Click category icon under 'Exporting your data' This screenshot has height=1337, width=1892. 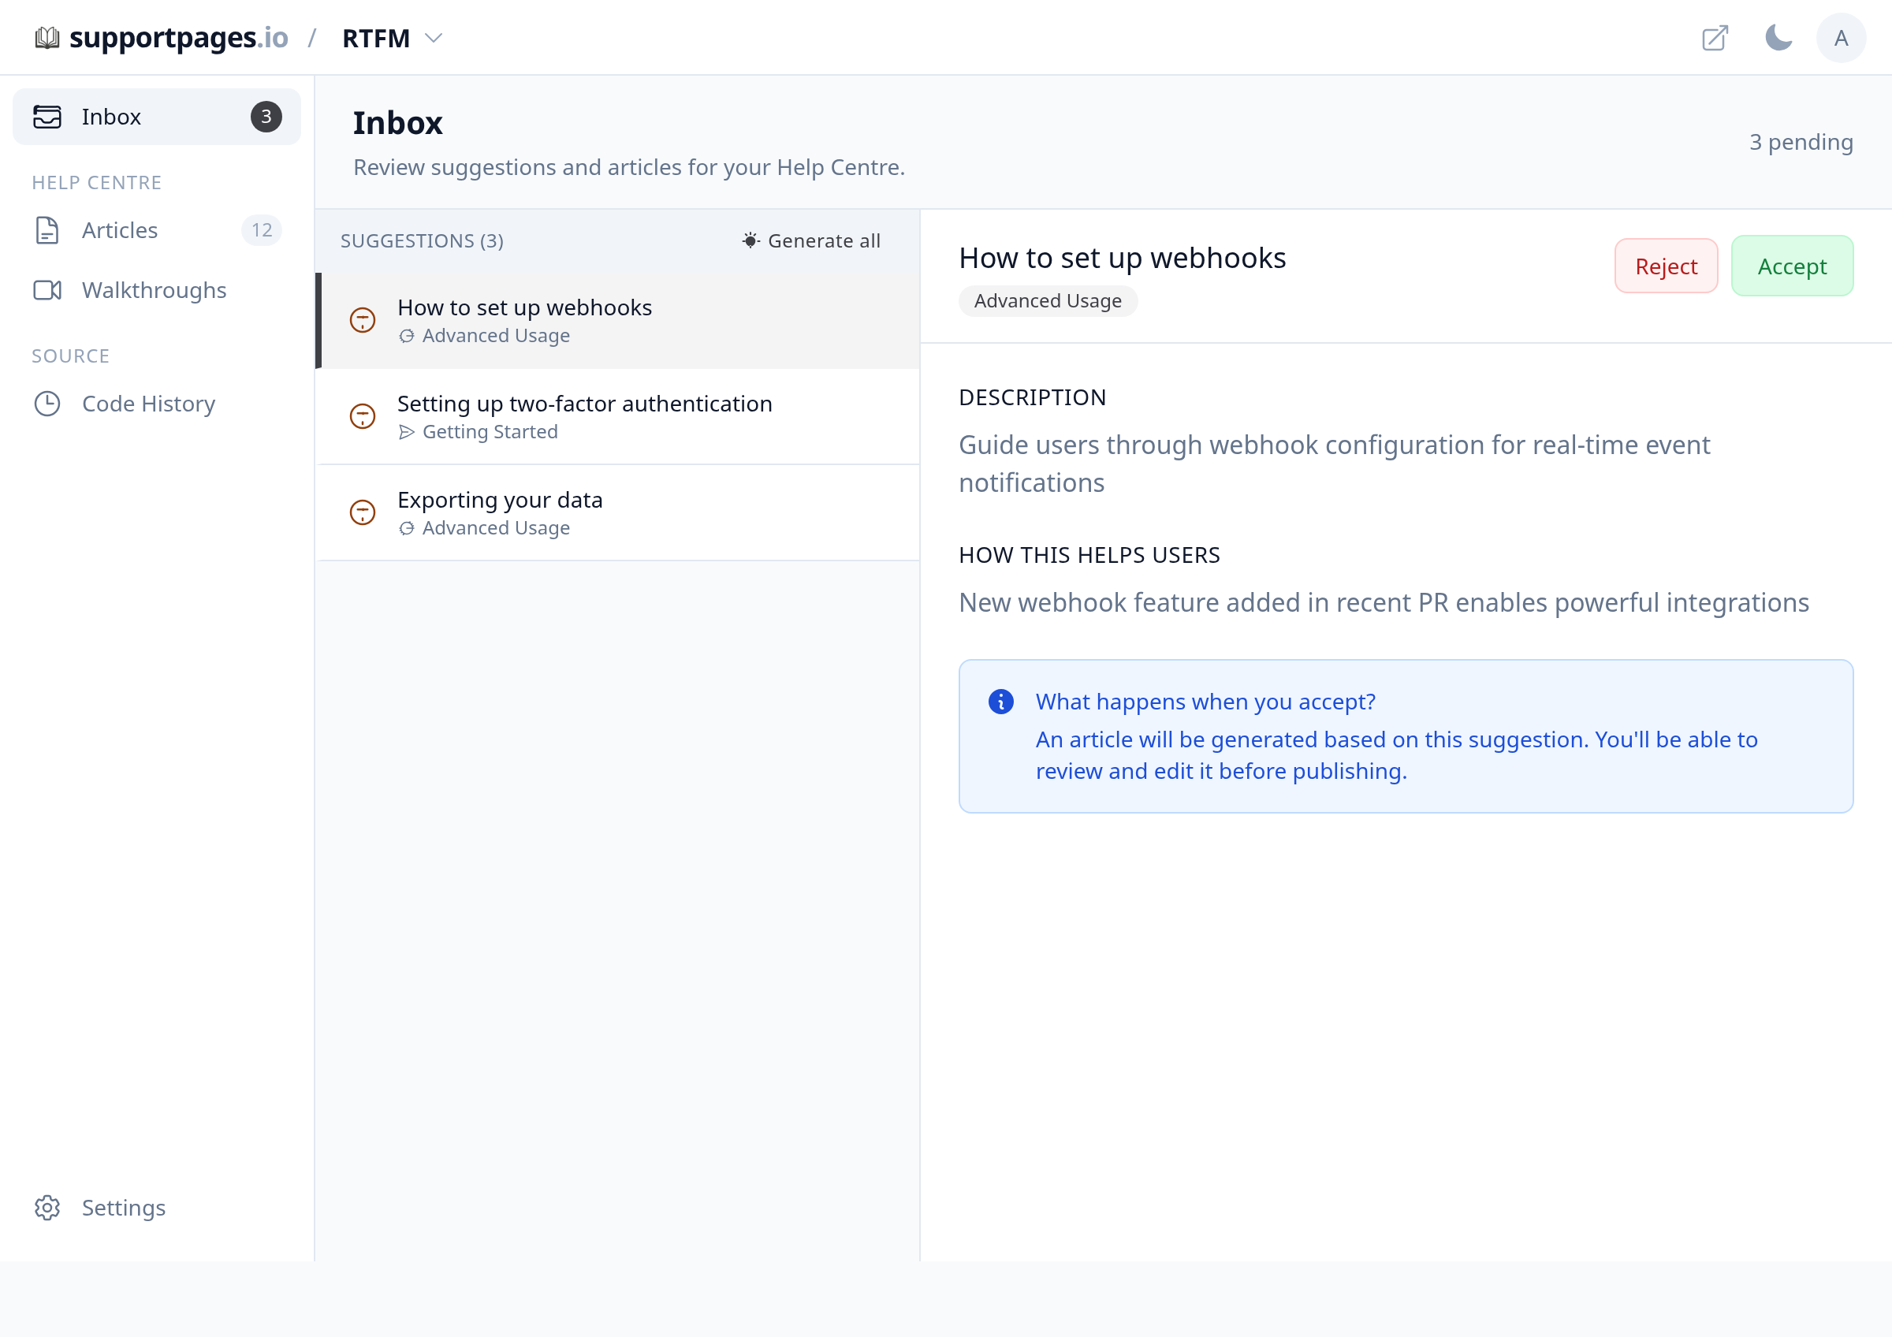click(406, 528)
